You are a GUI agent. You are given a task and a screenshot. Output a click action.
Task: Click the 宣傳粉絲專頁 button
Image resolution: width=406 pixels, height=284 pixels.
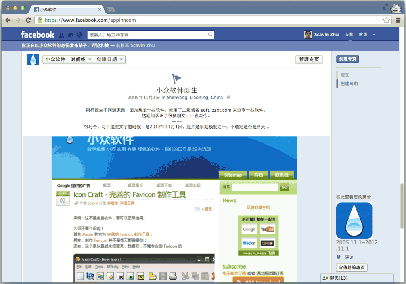(352, 267)
